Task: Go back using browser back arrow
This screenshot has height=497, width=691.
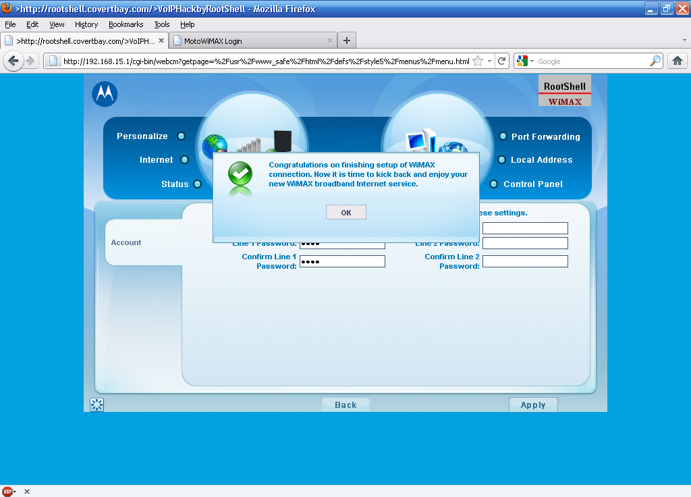Action: pos(13,61)
